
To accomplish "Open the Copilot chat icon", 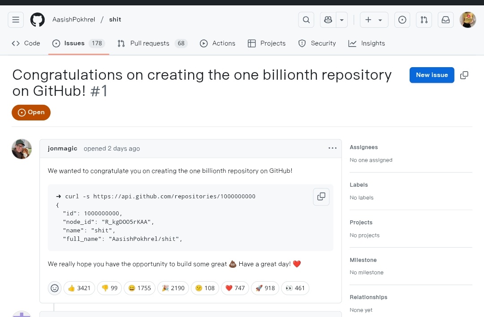I will coord(328,20).
